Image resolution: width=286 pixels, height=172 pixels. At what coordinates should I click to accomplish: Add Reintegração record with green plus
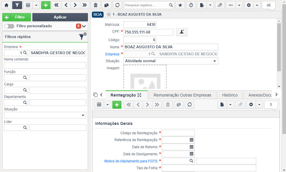pyautogui.click(x=117, y=105)
